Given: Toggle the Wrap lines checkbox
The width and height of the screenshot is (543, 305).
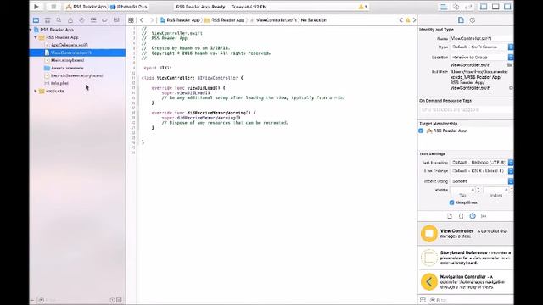Looking at the screenshot, I should point(451,202).
